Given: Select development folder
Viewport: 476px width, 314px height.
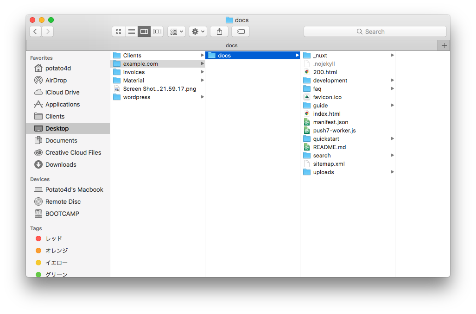Looking at the screenshot, I should coord(348,81).
